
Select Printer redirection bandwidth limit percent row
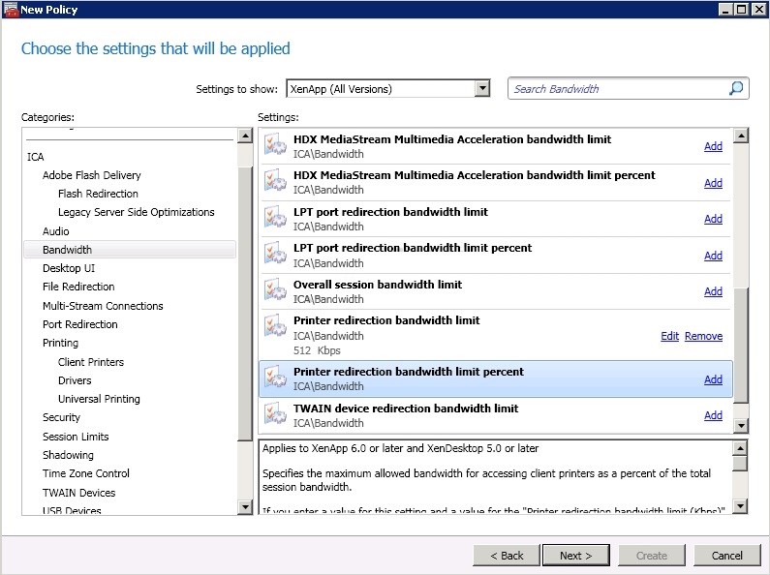pyautogui.click(x=496, y=378)
